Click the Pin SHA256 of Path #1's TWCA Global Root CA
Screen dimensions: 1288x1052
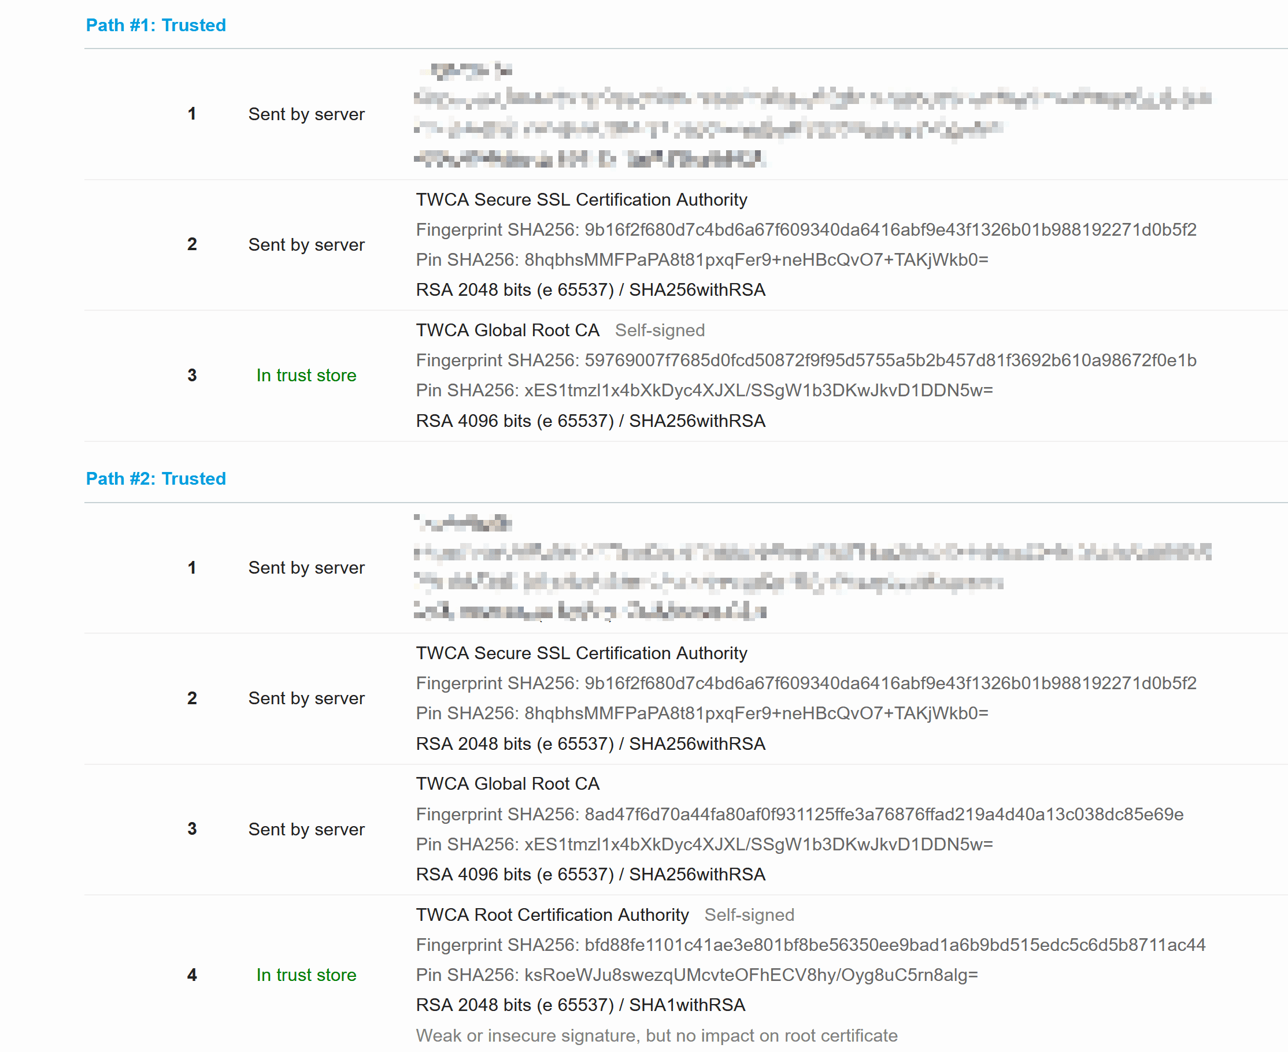click(704, 391)
